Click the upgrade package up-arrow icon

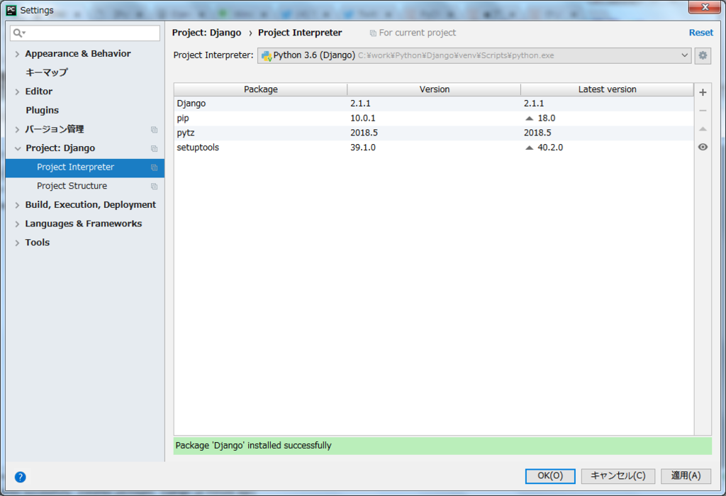[703, 129]
